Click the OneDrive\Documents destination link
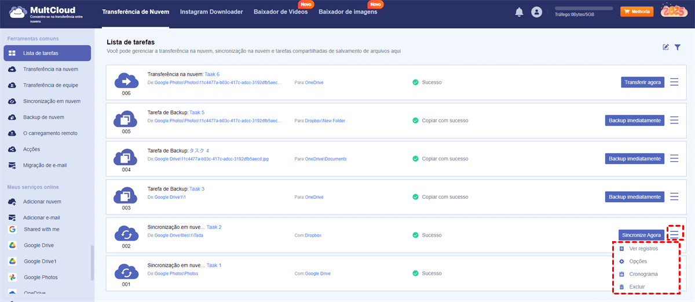 [325, 159]
